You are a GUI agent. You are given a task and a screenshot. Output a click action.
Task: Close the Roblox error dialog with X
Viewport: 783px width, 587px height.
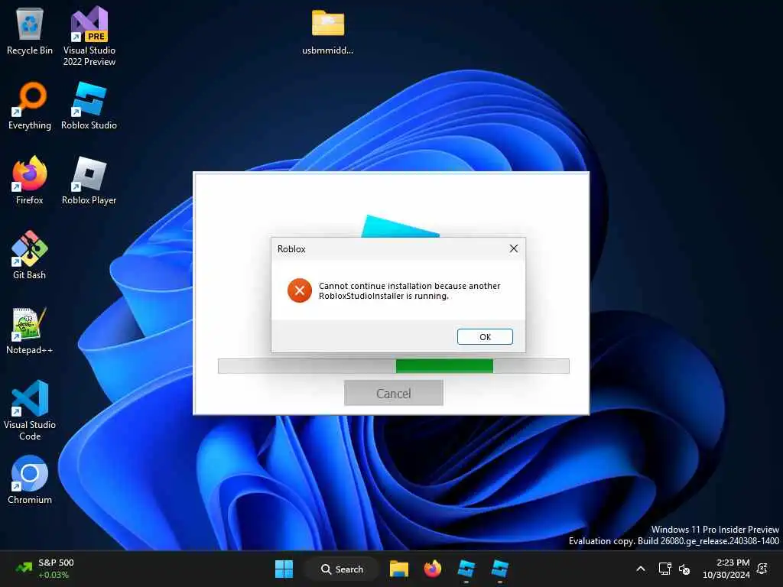pyautogui.click(x=513, y=248)
